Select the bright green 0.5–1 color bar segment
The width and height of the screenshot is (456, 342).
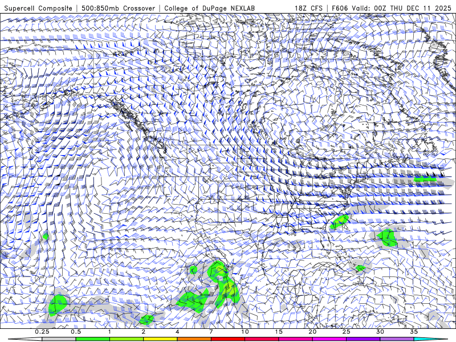tap(93, 339)
